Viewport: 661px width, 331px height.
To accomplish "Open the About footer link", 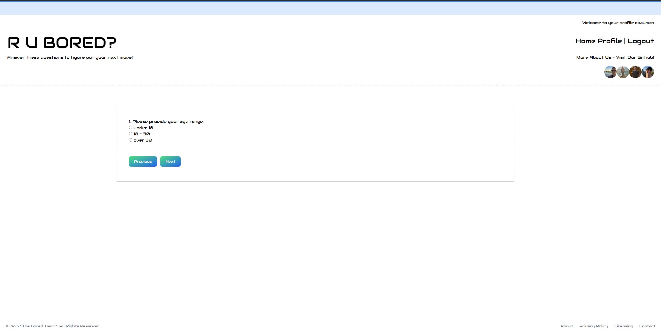I will pyautogui.click(x=566, y=326).
